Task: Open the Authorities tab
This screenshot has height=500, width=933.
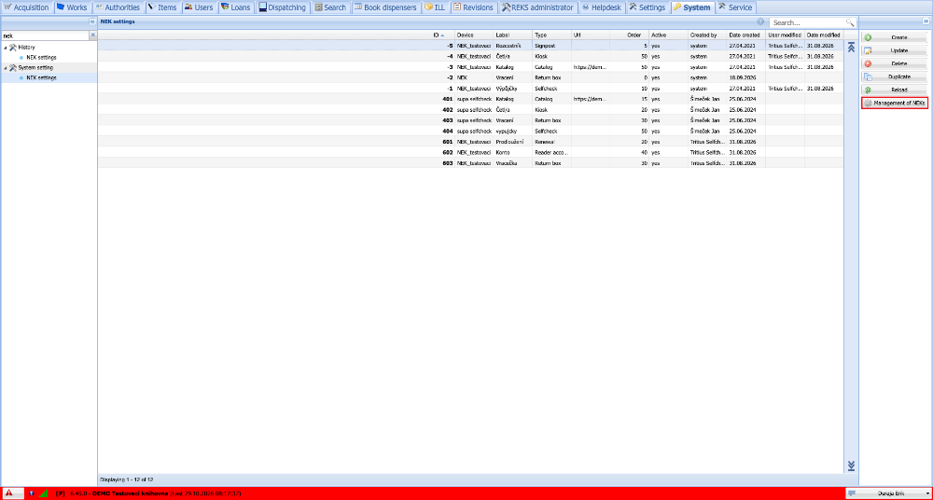Action: coord(118,7)
